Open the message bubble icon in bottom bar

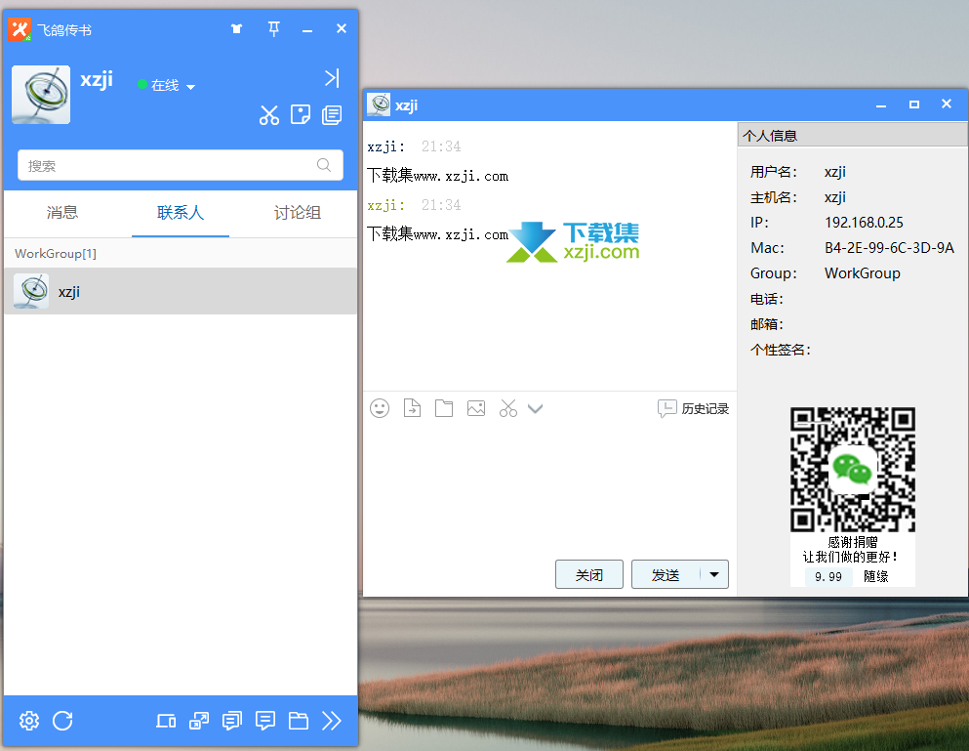265,721
